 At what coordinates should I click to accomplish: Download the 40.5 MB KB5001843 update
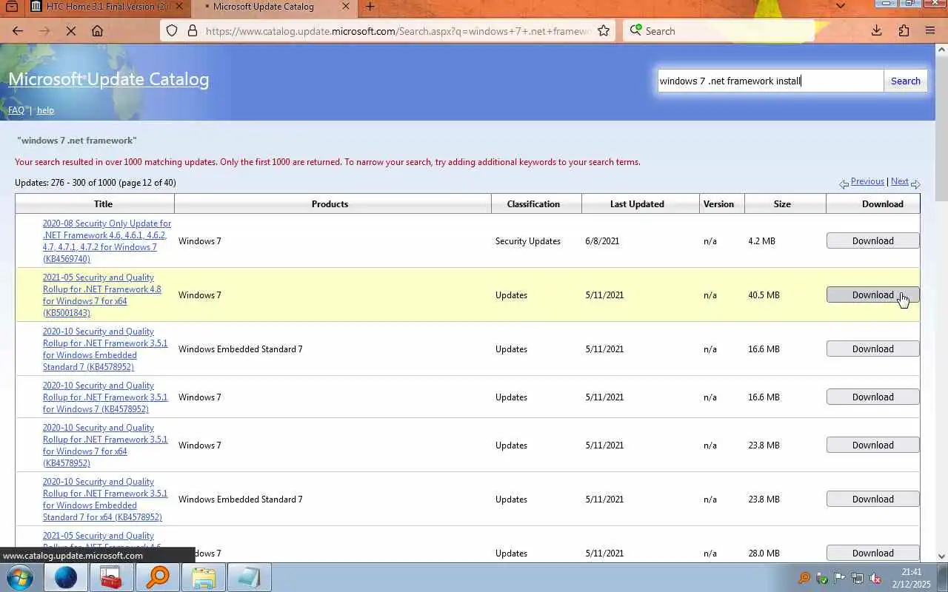872,295
